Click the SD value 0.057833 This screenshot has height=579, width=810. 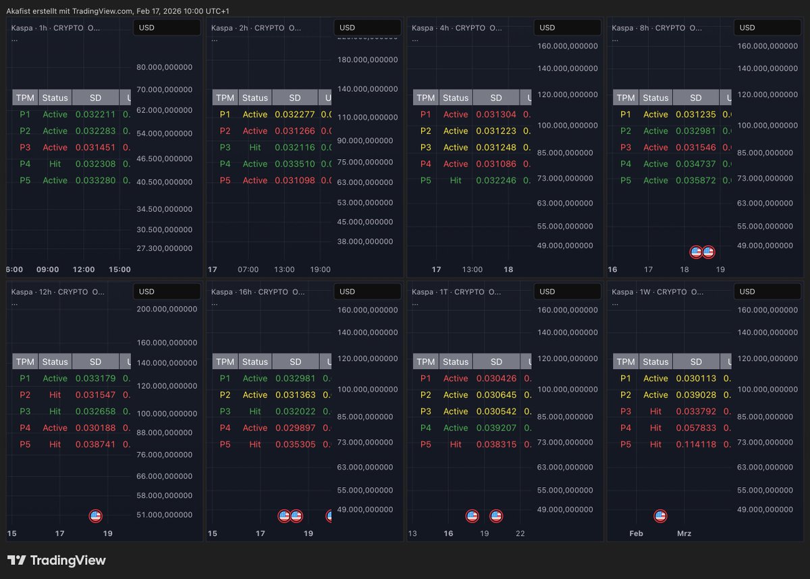tap(696, 428)
